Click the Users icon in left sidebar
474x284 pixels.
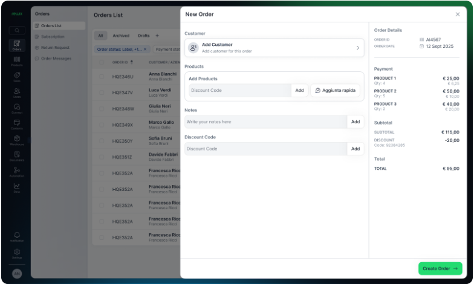(17, 92)
